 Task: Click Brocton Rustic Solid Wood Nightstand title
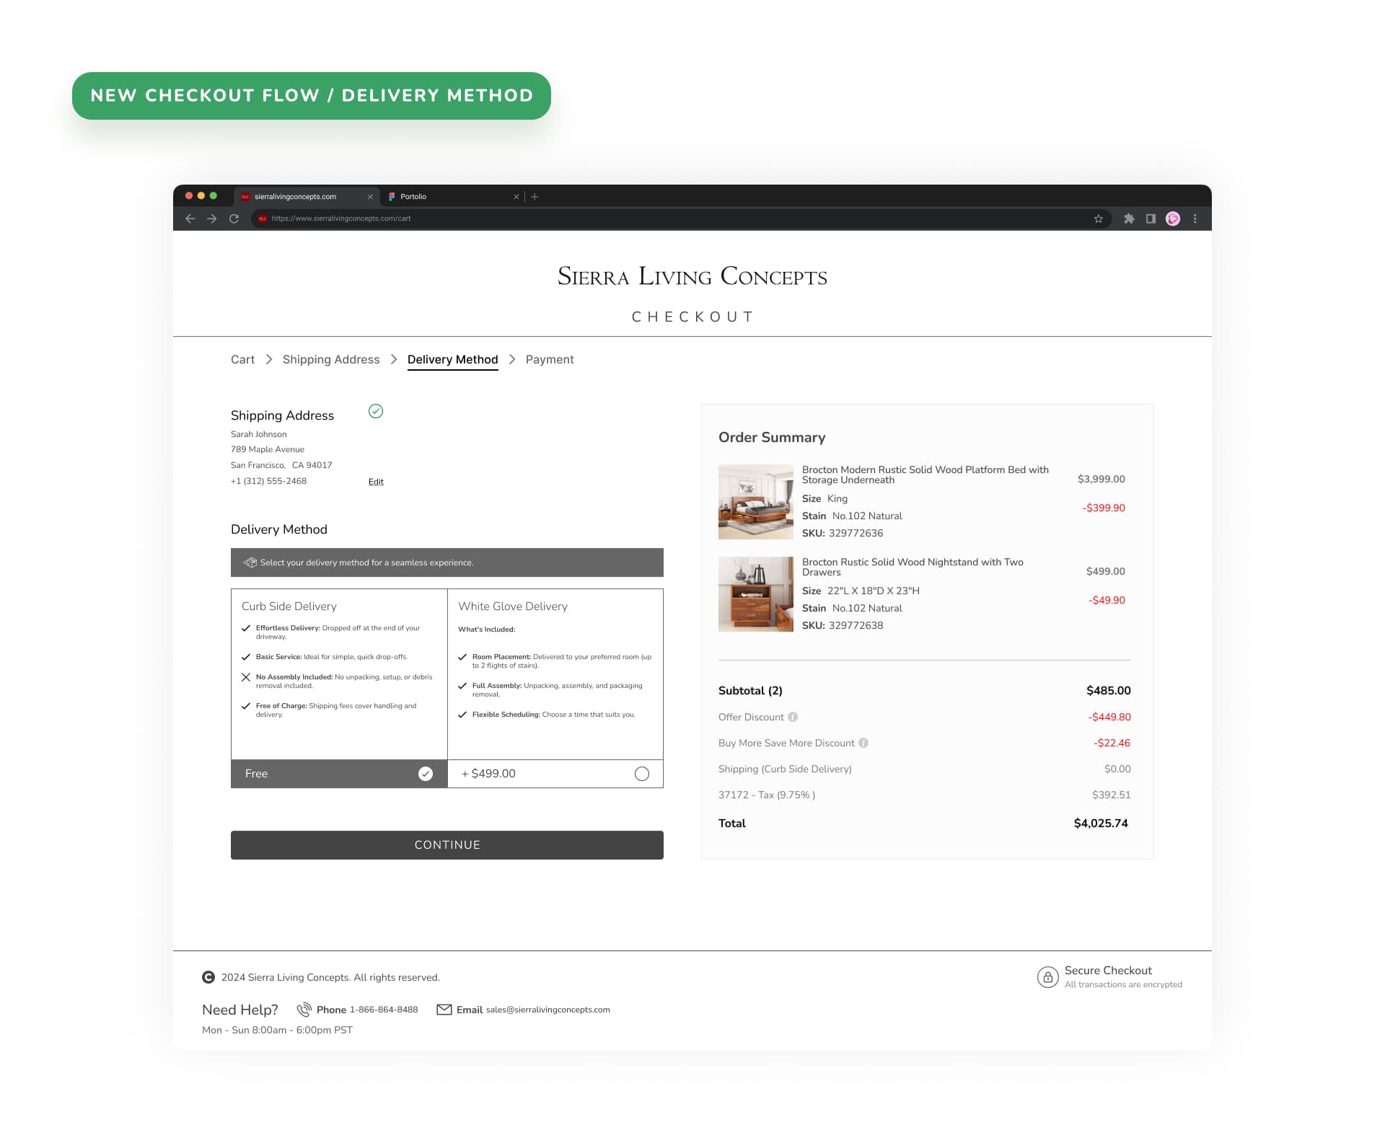point(913,567)
